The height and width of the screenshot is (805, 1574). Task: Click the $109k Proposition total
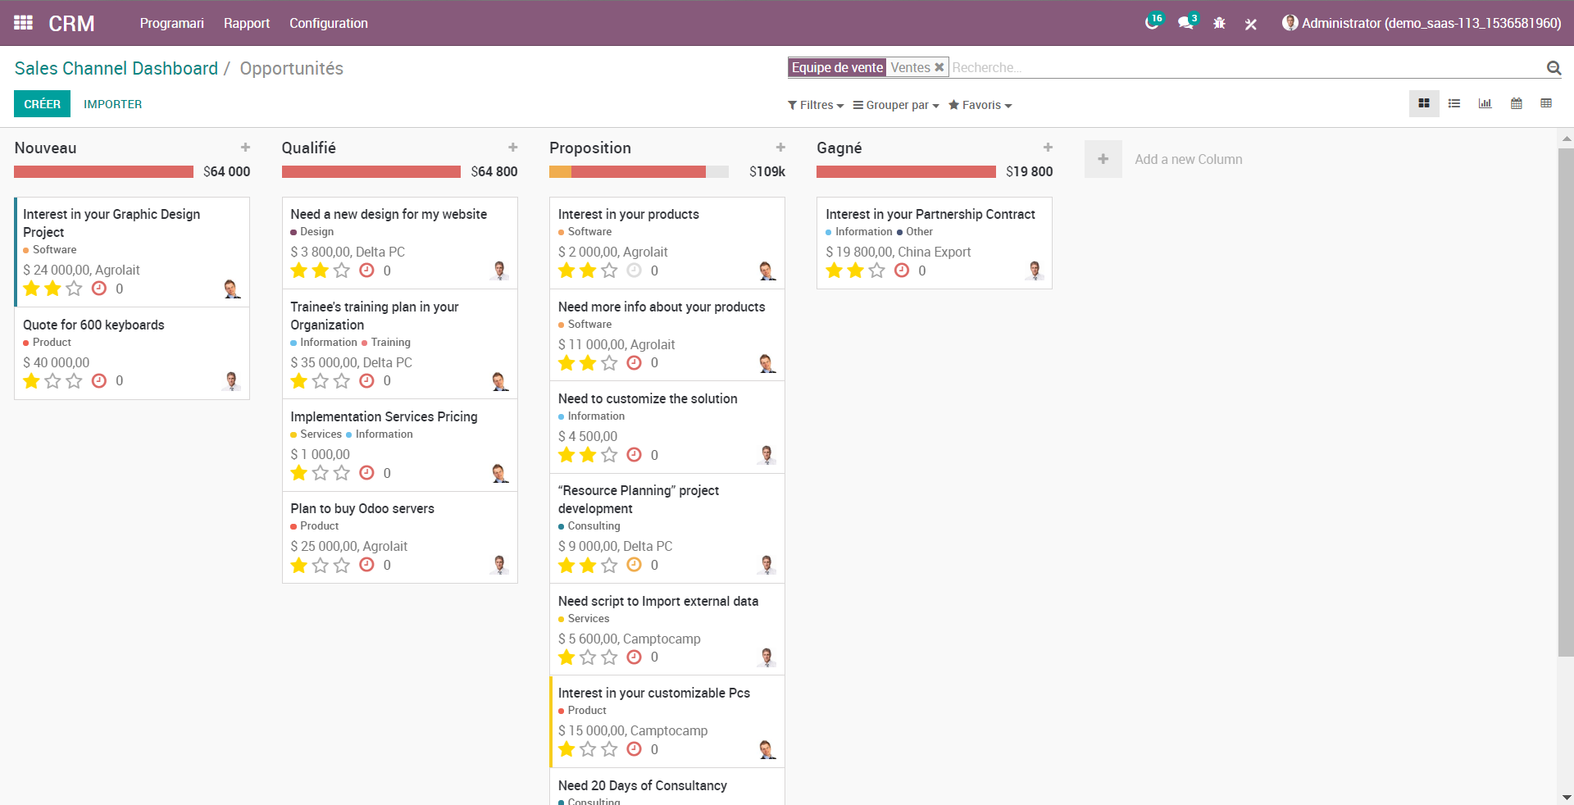(767, 171)
